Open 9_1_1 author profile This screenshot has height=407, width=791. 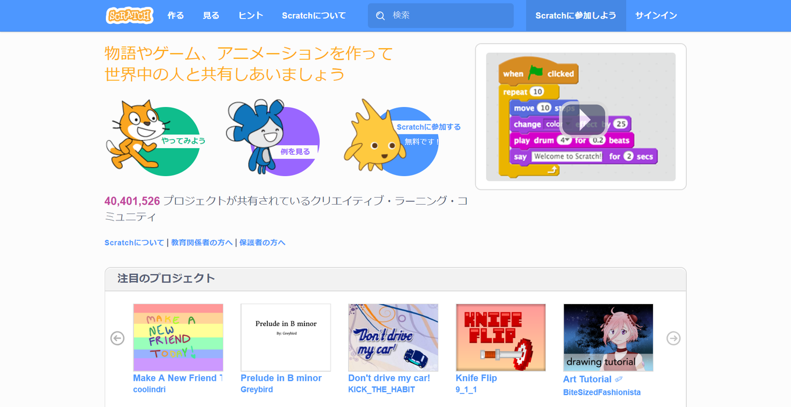[x=466, y=390]
